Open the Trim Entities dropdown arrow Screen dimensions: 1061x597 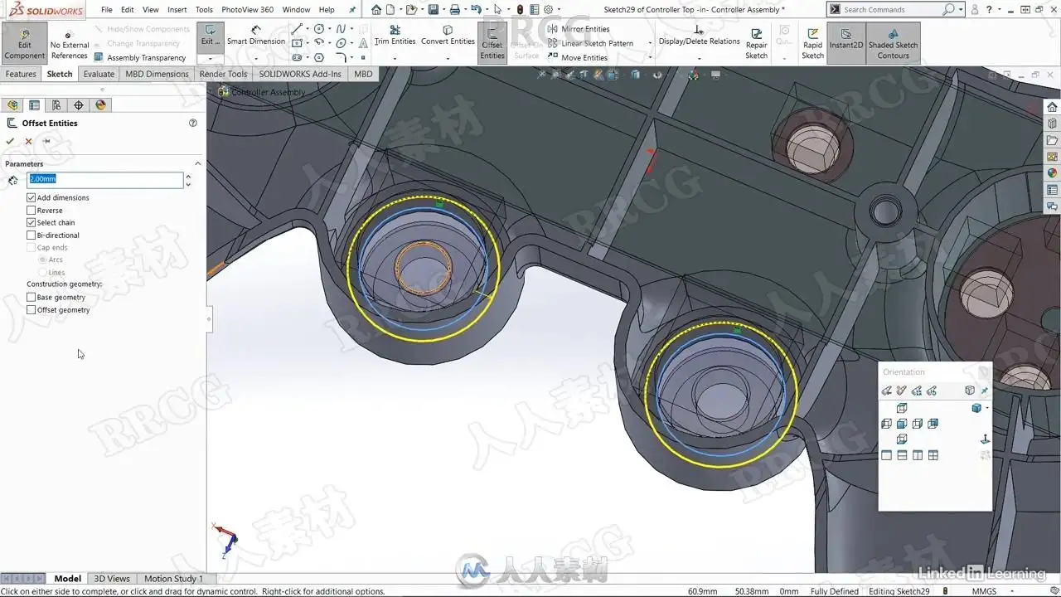pos(395,58)
